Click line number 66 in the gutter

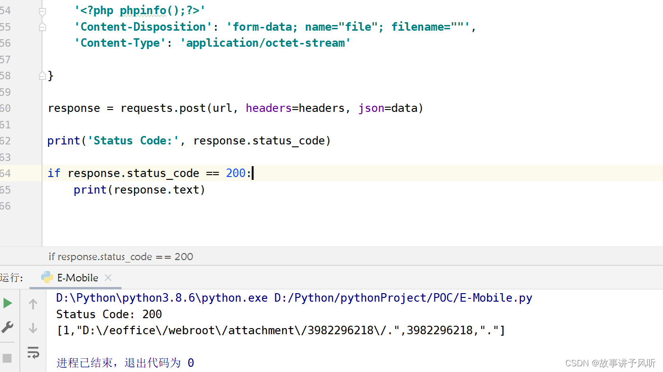click(x=5, y=206)
